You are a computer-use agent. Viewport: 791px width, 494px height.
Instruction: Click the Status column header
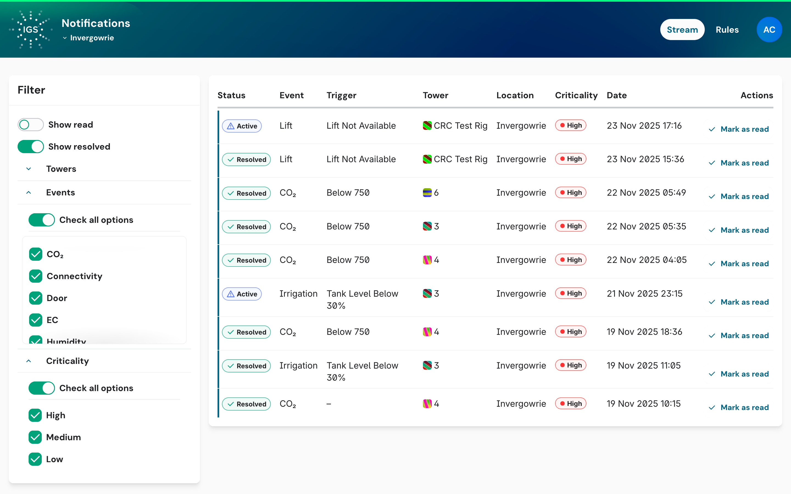231,96
